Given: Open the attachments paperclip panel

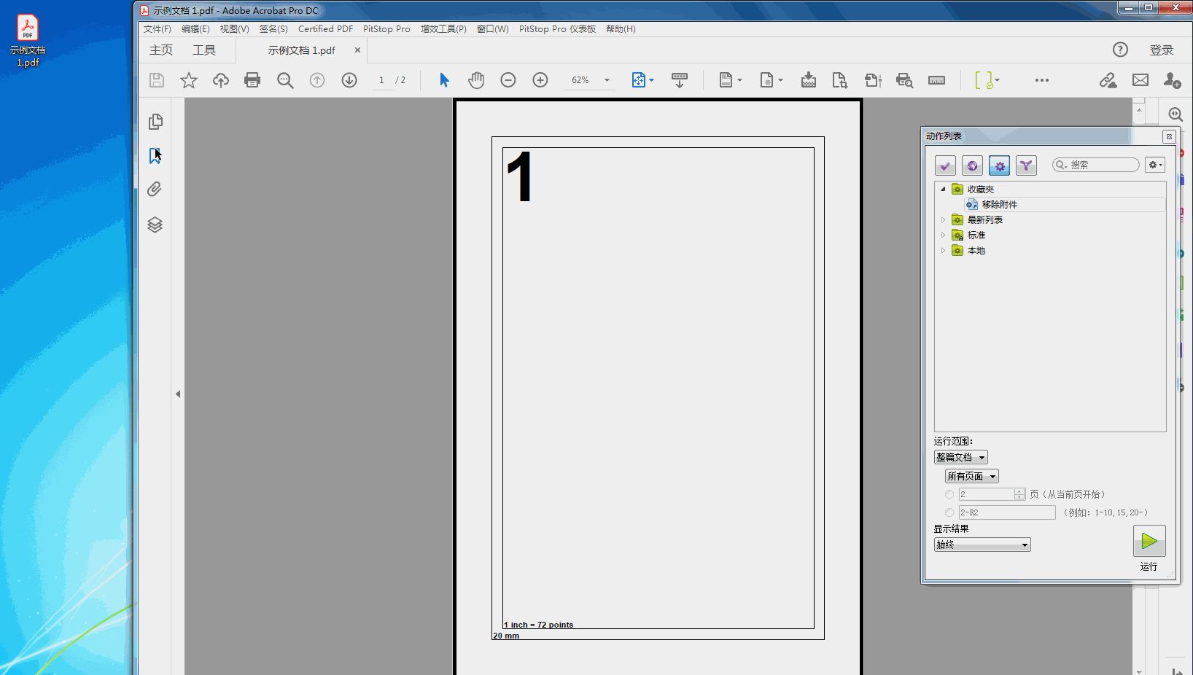Looking at the screenshot, I should tap(155, 190).
